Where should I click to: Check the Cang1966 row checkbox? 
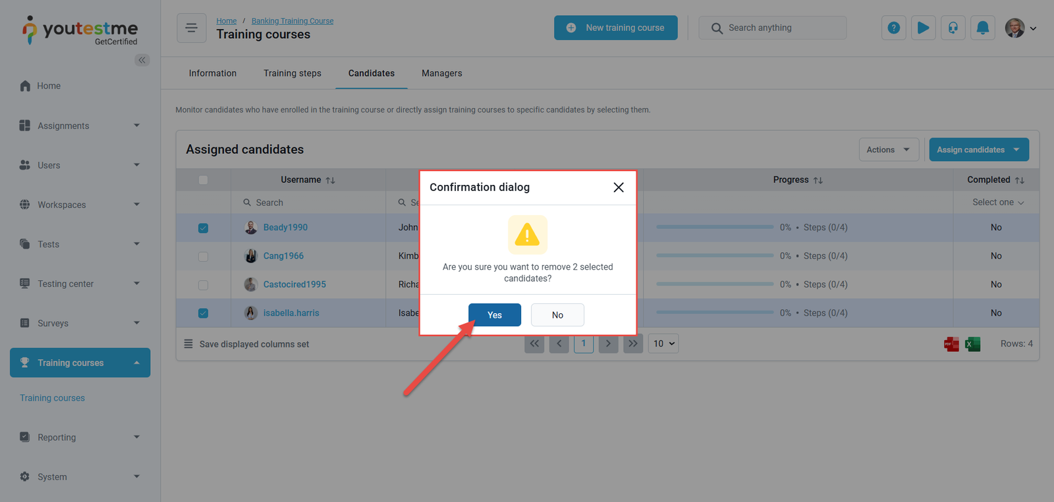pos(203,257)
